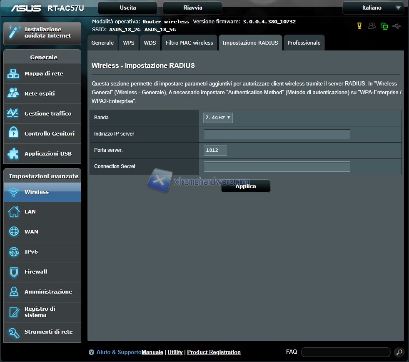Open the Filtro MAC wireless tab

click(189, 43)
